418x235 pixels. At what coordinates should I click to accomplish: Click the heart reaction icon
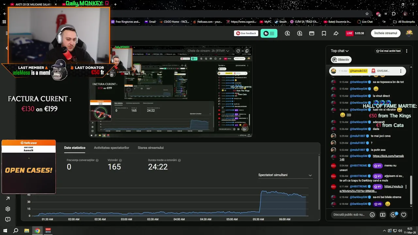[x=404, y=215]
